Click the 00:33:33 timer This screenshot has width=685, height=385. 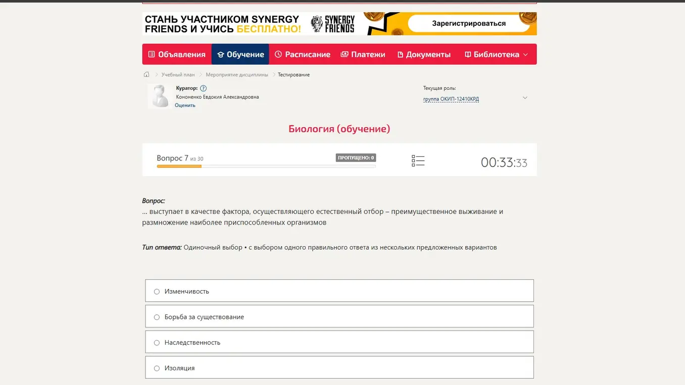(x=504, y=162)
